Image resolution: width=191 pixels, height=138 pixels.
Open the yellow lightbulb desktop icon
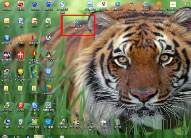[x=21, y=71]
